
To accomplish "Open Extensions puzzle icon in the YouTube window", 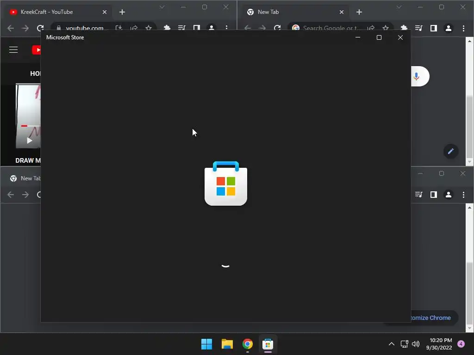I will click(167, 28).
